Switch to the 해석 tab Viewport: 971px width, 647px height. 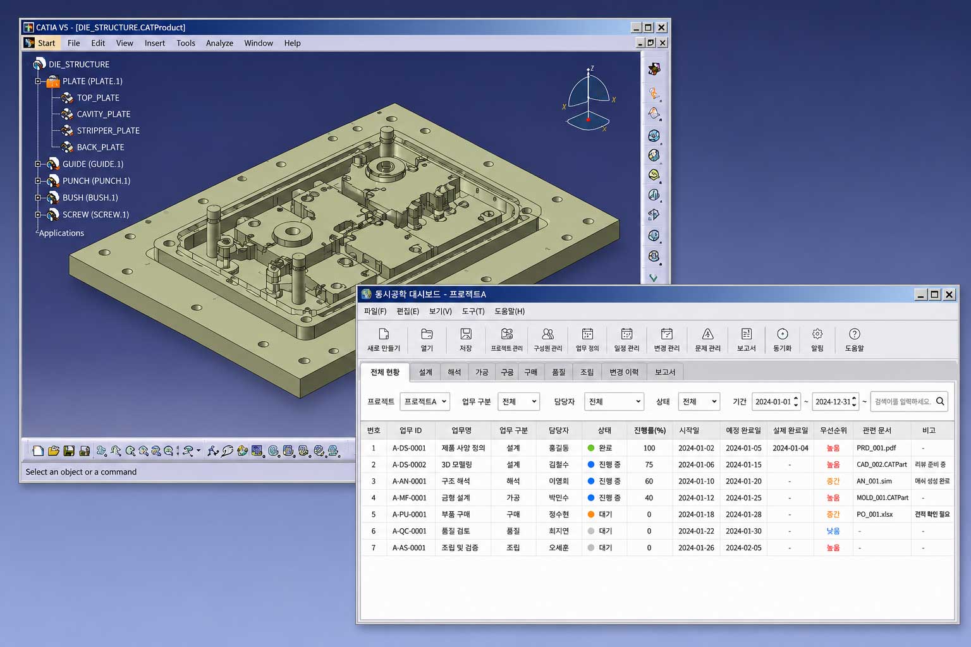(455, 372)
